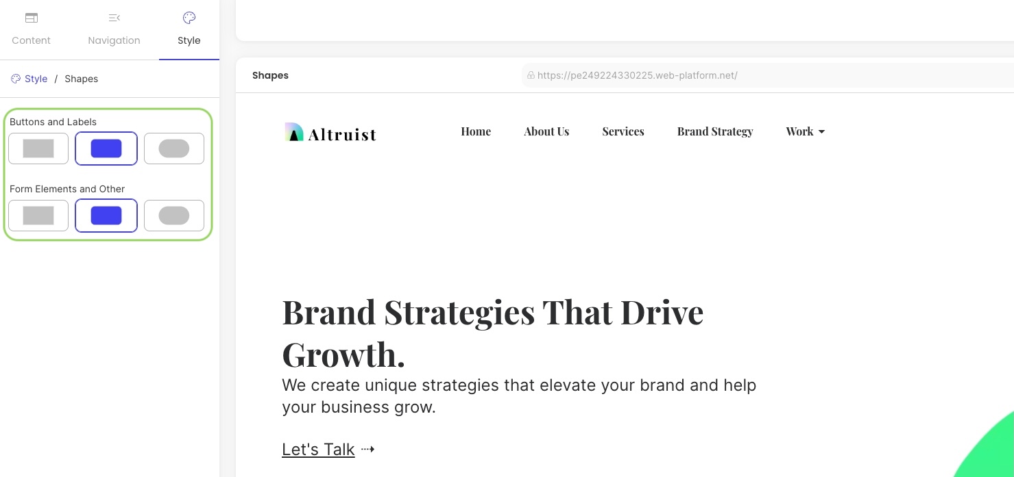Click the Let's Talk link

click(x=318, y=450)
